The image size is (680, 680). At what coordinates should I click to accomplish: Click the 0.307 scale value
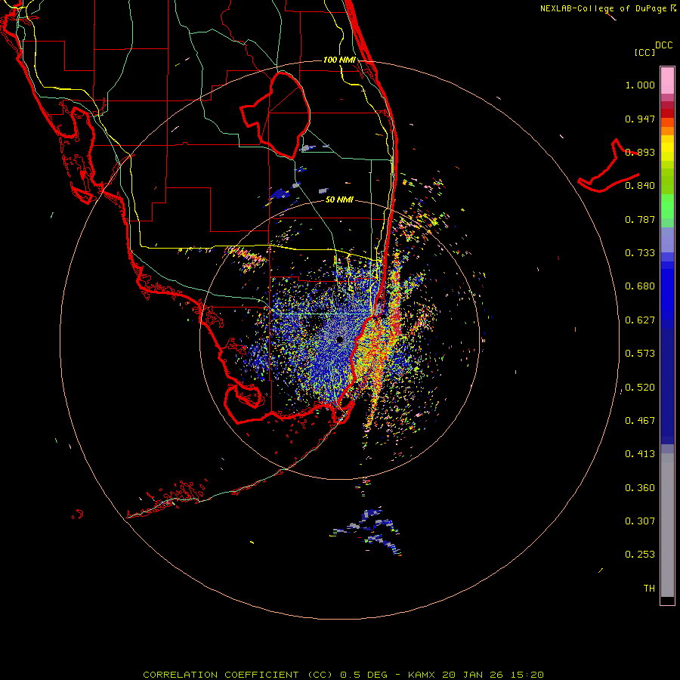point(640,521)
